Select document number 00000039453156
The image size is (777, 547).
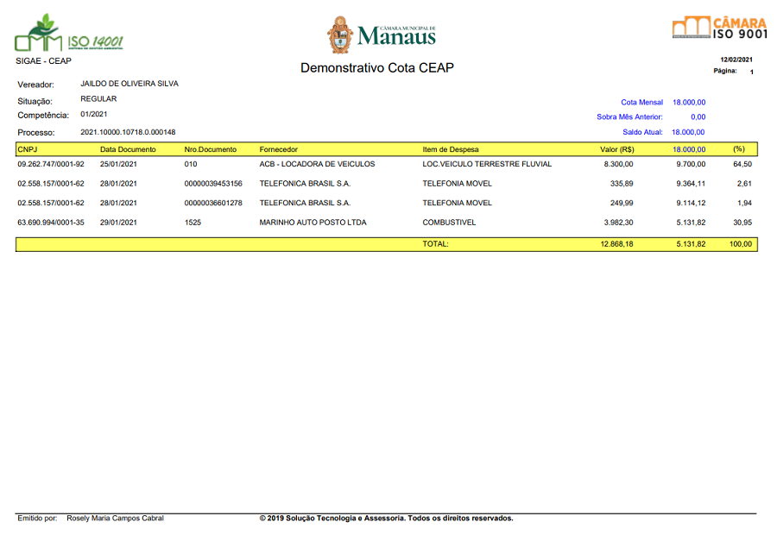[213, 184]
